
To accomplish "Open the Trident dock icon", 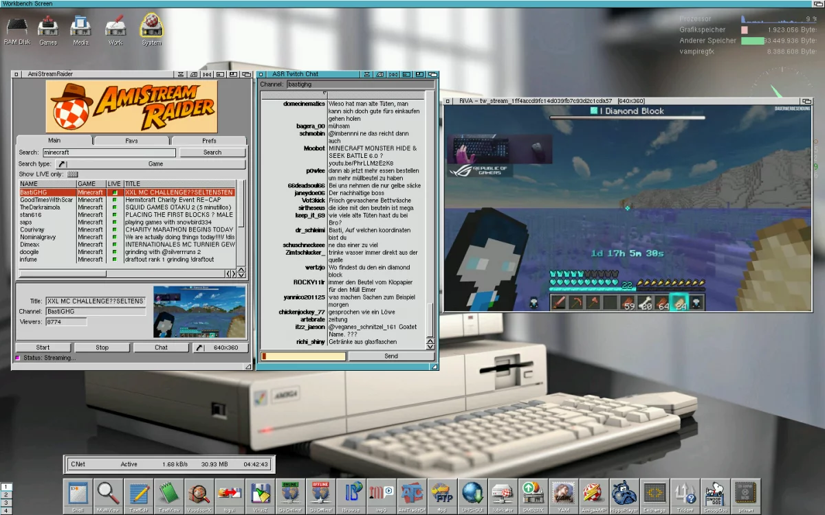I will click(685, 494).
